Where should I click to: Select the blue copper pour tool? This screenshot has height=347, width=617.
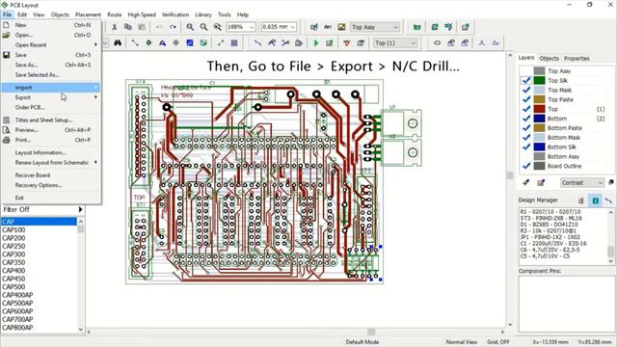click(x=190, y=42)
